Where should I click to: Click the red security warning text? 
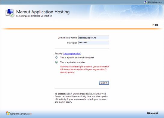click(x=85, y=69)
